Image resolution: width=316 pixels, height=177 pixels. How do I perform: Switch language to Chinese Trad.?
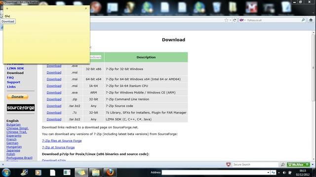[x=16, y=132]
